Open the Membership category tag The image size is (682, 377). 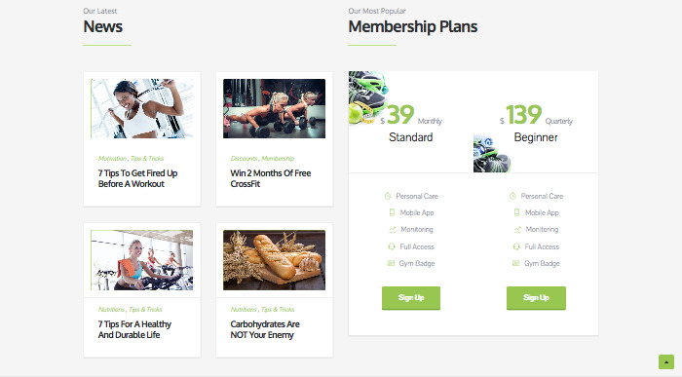click(278, 158)
